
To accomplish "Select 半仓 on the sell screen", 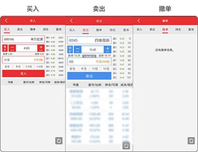I will (x=84, y=68).
